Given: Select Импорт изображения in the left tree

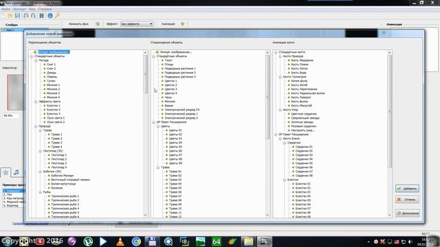Looking at the screenshot, I should click(54, 52).
